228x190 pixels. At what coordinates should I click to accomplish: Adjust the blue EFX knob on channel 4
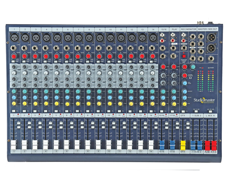46,98
